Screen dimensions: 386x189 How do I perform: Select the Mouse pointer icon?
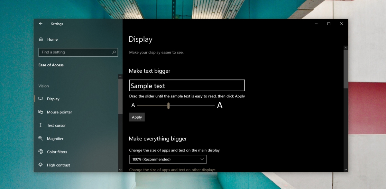click(x=41, y=112)
